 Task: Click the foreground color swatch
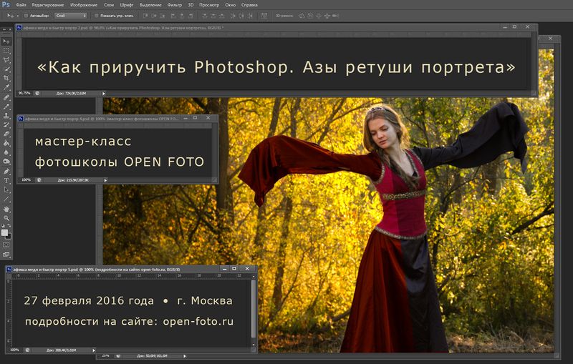click(x=4, y=232)
